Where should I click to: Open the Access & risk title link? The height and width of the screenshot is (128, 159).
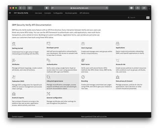pos(120,65)
